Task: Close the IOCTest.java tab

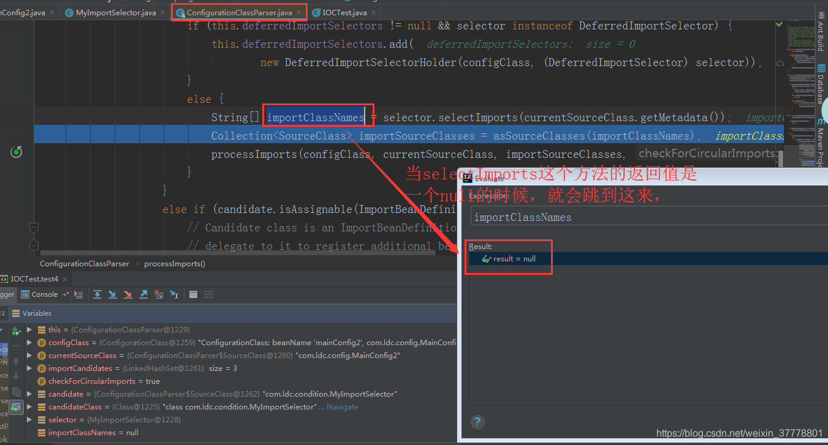Action: click(x=374, y=13)
